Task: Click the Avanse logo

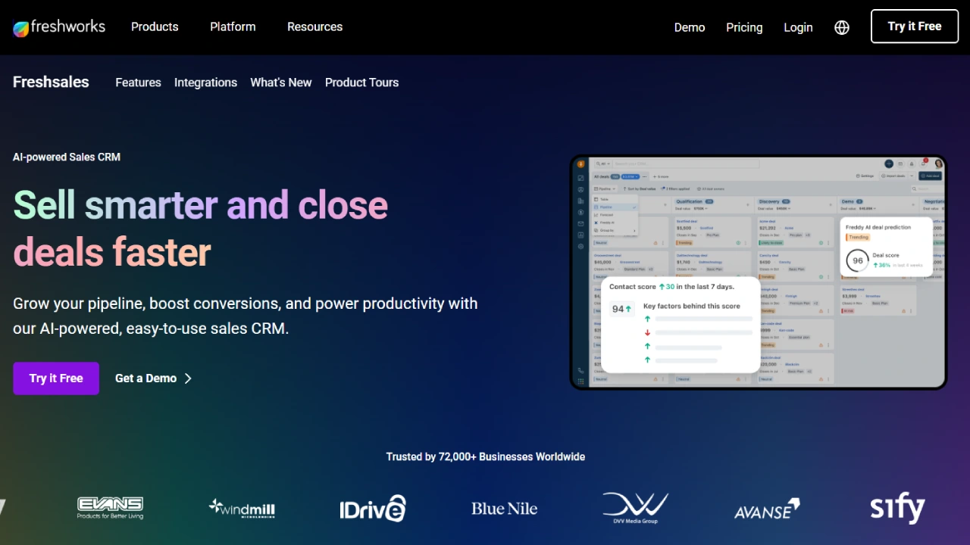Action: [x=767, y=509]
